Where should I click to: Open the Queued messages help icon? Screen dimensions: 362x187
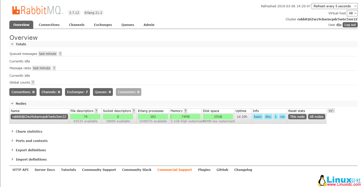pyautogui.click(x=60, y=54)
